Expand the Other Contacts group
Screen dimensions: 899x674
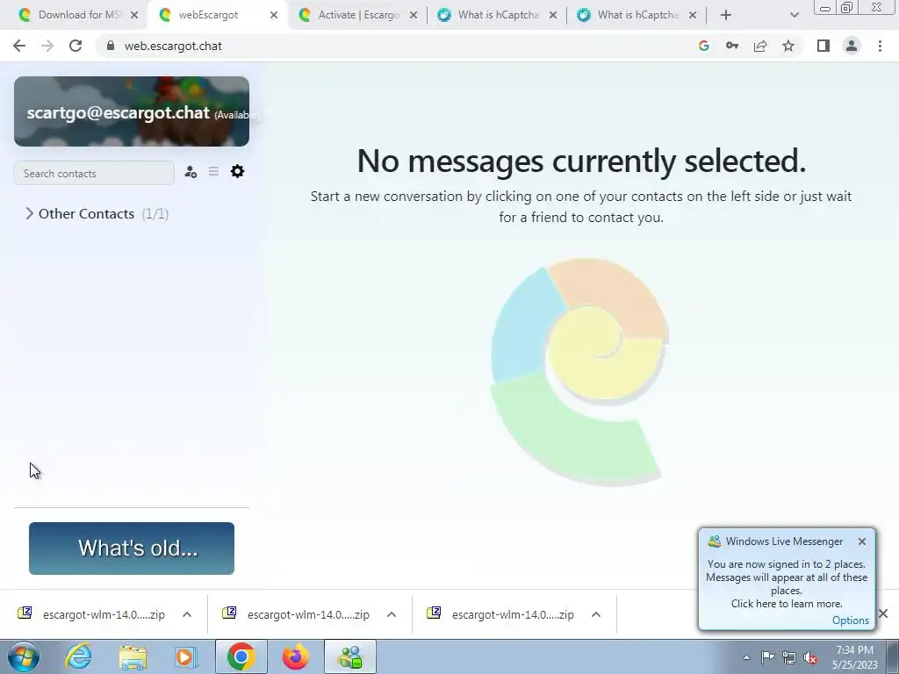97,214
